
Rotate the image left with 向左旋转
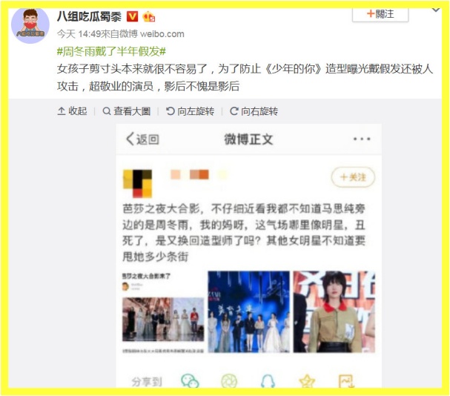click(190, 111)
